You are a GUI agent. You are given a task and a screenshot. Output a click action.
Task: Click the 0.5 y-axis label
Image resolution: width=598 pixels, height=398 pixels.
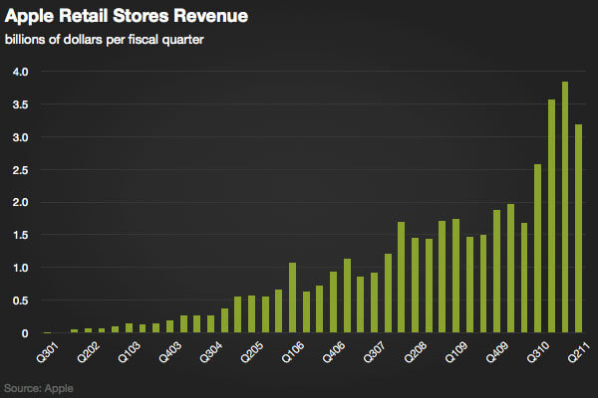click(21, 300)
